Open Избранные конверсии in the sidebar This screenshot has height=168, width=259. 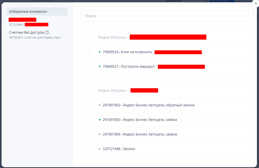[37, 12]
